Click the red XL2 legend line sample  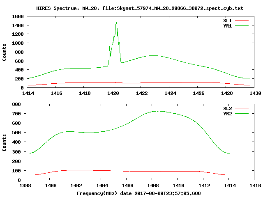click(x=242, y=108)
